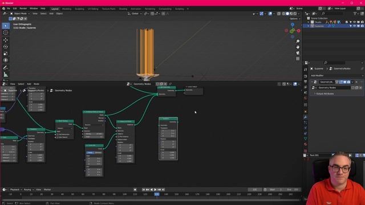Viewport: 365px width, 205px height.
Task: Open the File menu
Action: coord(9,9)
